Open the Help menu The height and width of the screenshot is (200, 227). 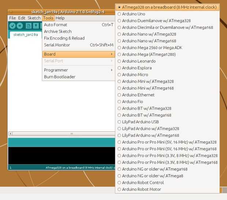pos(60,18)
